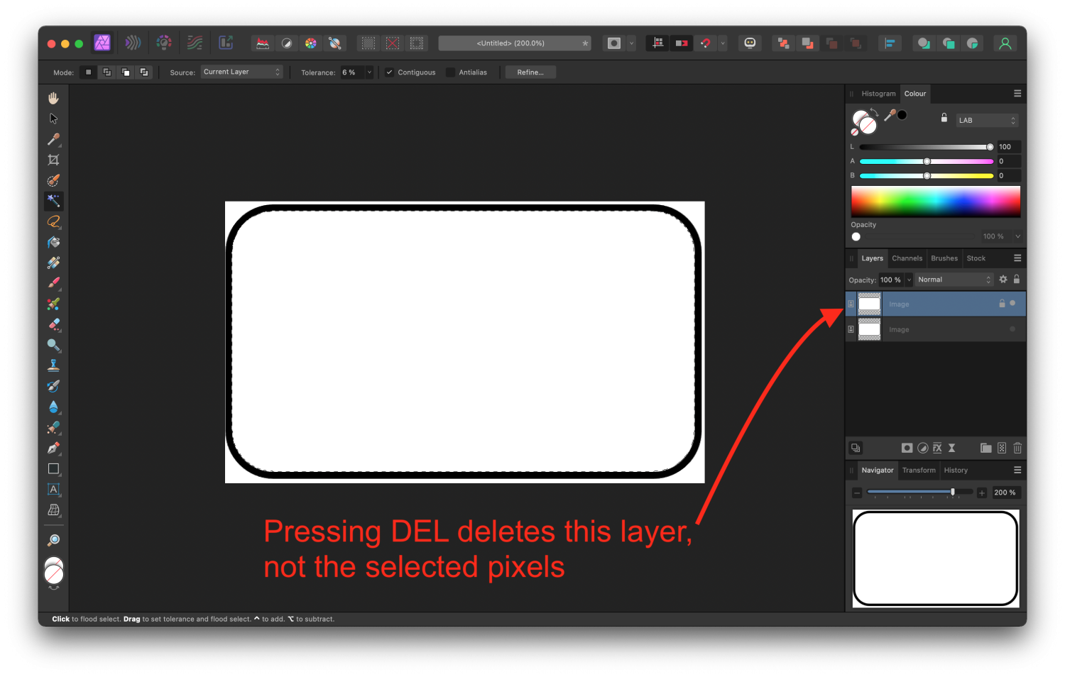Select the Move tool
Screen dimensions: 1065x677
53,119
